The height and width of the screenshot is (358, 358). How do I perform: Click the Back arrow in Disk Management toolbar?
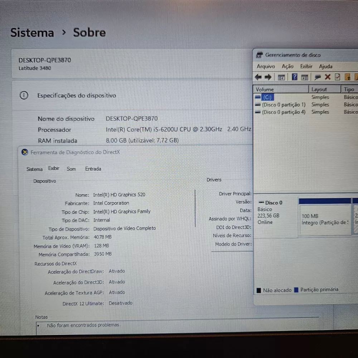[x=258, y=77]
